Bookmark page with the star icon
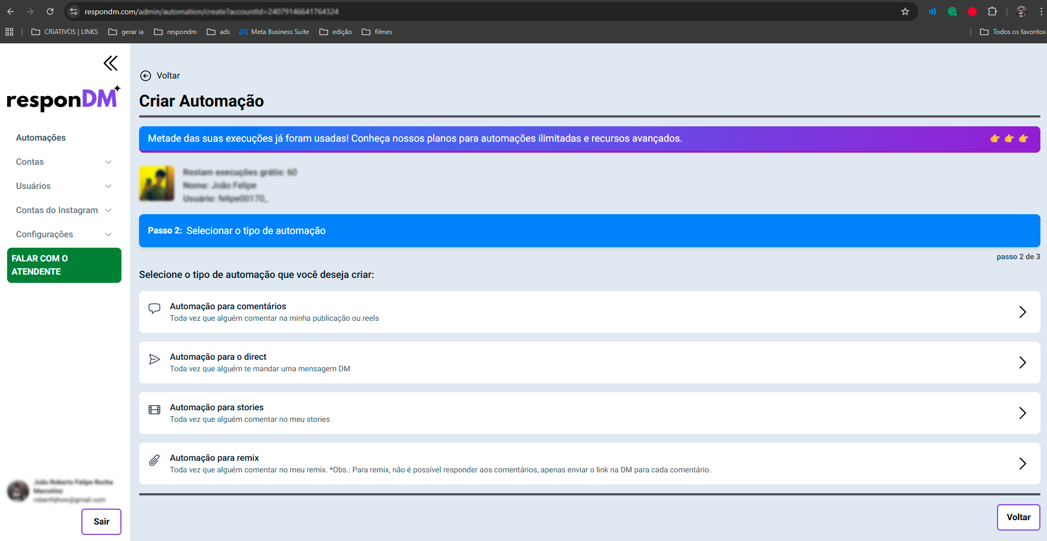This screenshot has width=1047, height=541. tap(905, 12)
